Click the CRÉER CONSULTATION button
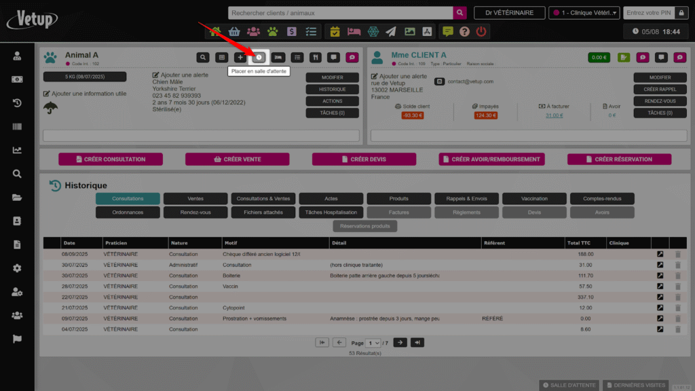695x391 pixels. pos(111,160)
